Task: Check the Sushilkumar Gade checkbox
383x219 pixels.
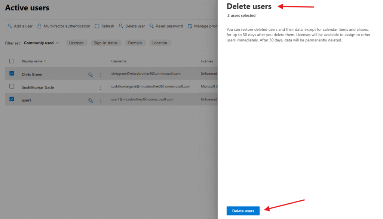Action: (12, 86)
